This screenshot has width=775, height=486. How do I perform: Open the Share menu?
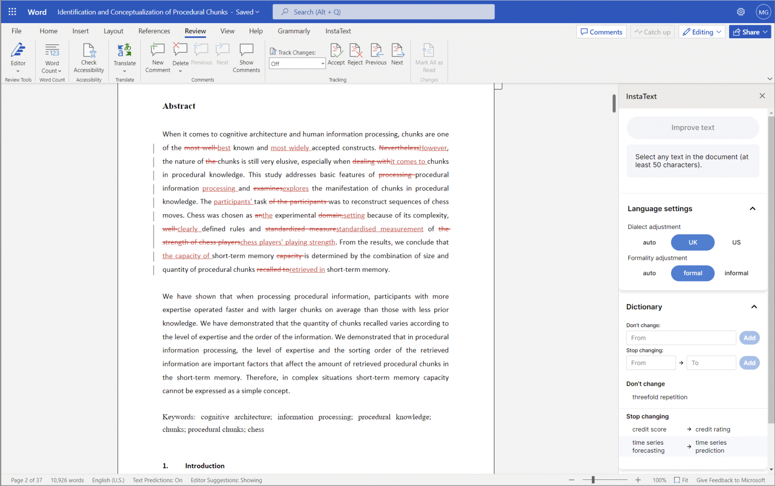point(750,31)
